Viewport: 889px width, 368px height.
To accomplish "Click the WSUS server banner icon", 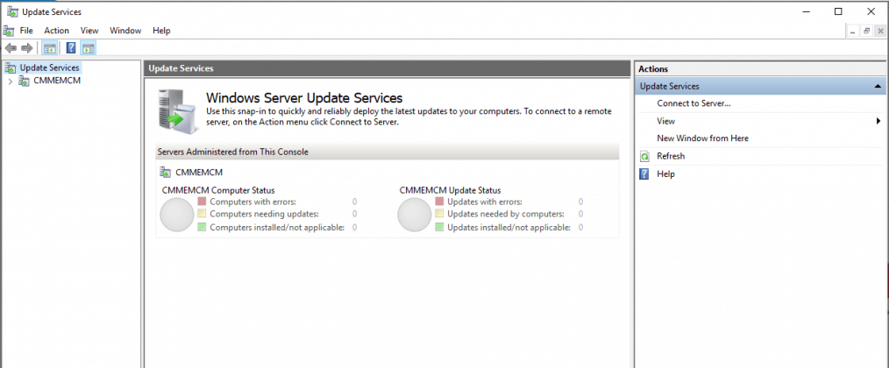I will point(179,111).
